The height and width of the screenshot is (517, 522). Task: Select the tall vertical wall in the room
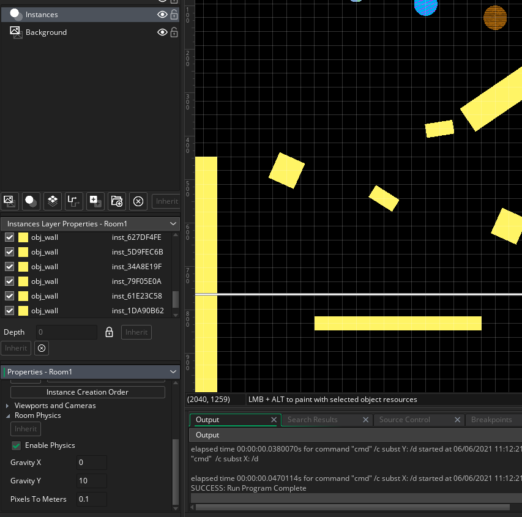pos(206,274)
